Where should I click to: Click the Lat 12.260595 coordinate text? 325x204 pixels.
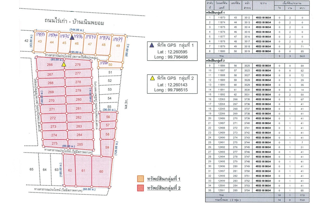172,52
